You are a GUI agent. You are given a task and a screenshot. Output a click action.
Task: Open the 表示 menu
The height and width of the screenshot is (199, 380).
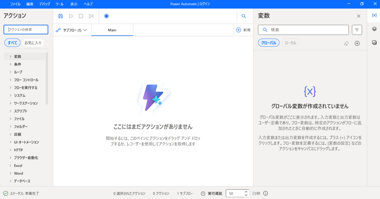[x=74, y=4]
